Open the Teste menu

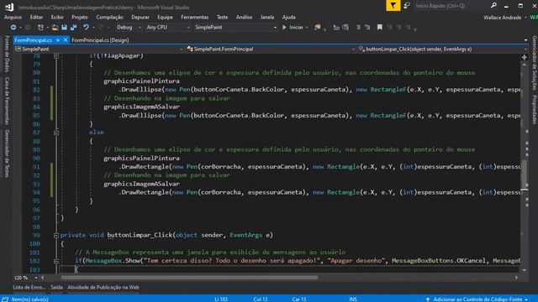click(x=222, y=17)
